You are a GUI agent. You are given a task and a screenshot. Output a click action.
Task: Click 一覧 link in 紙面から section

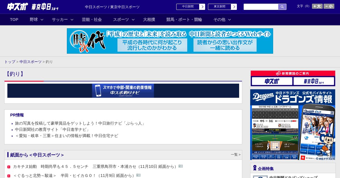point(235,155)
